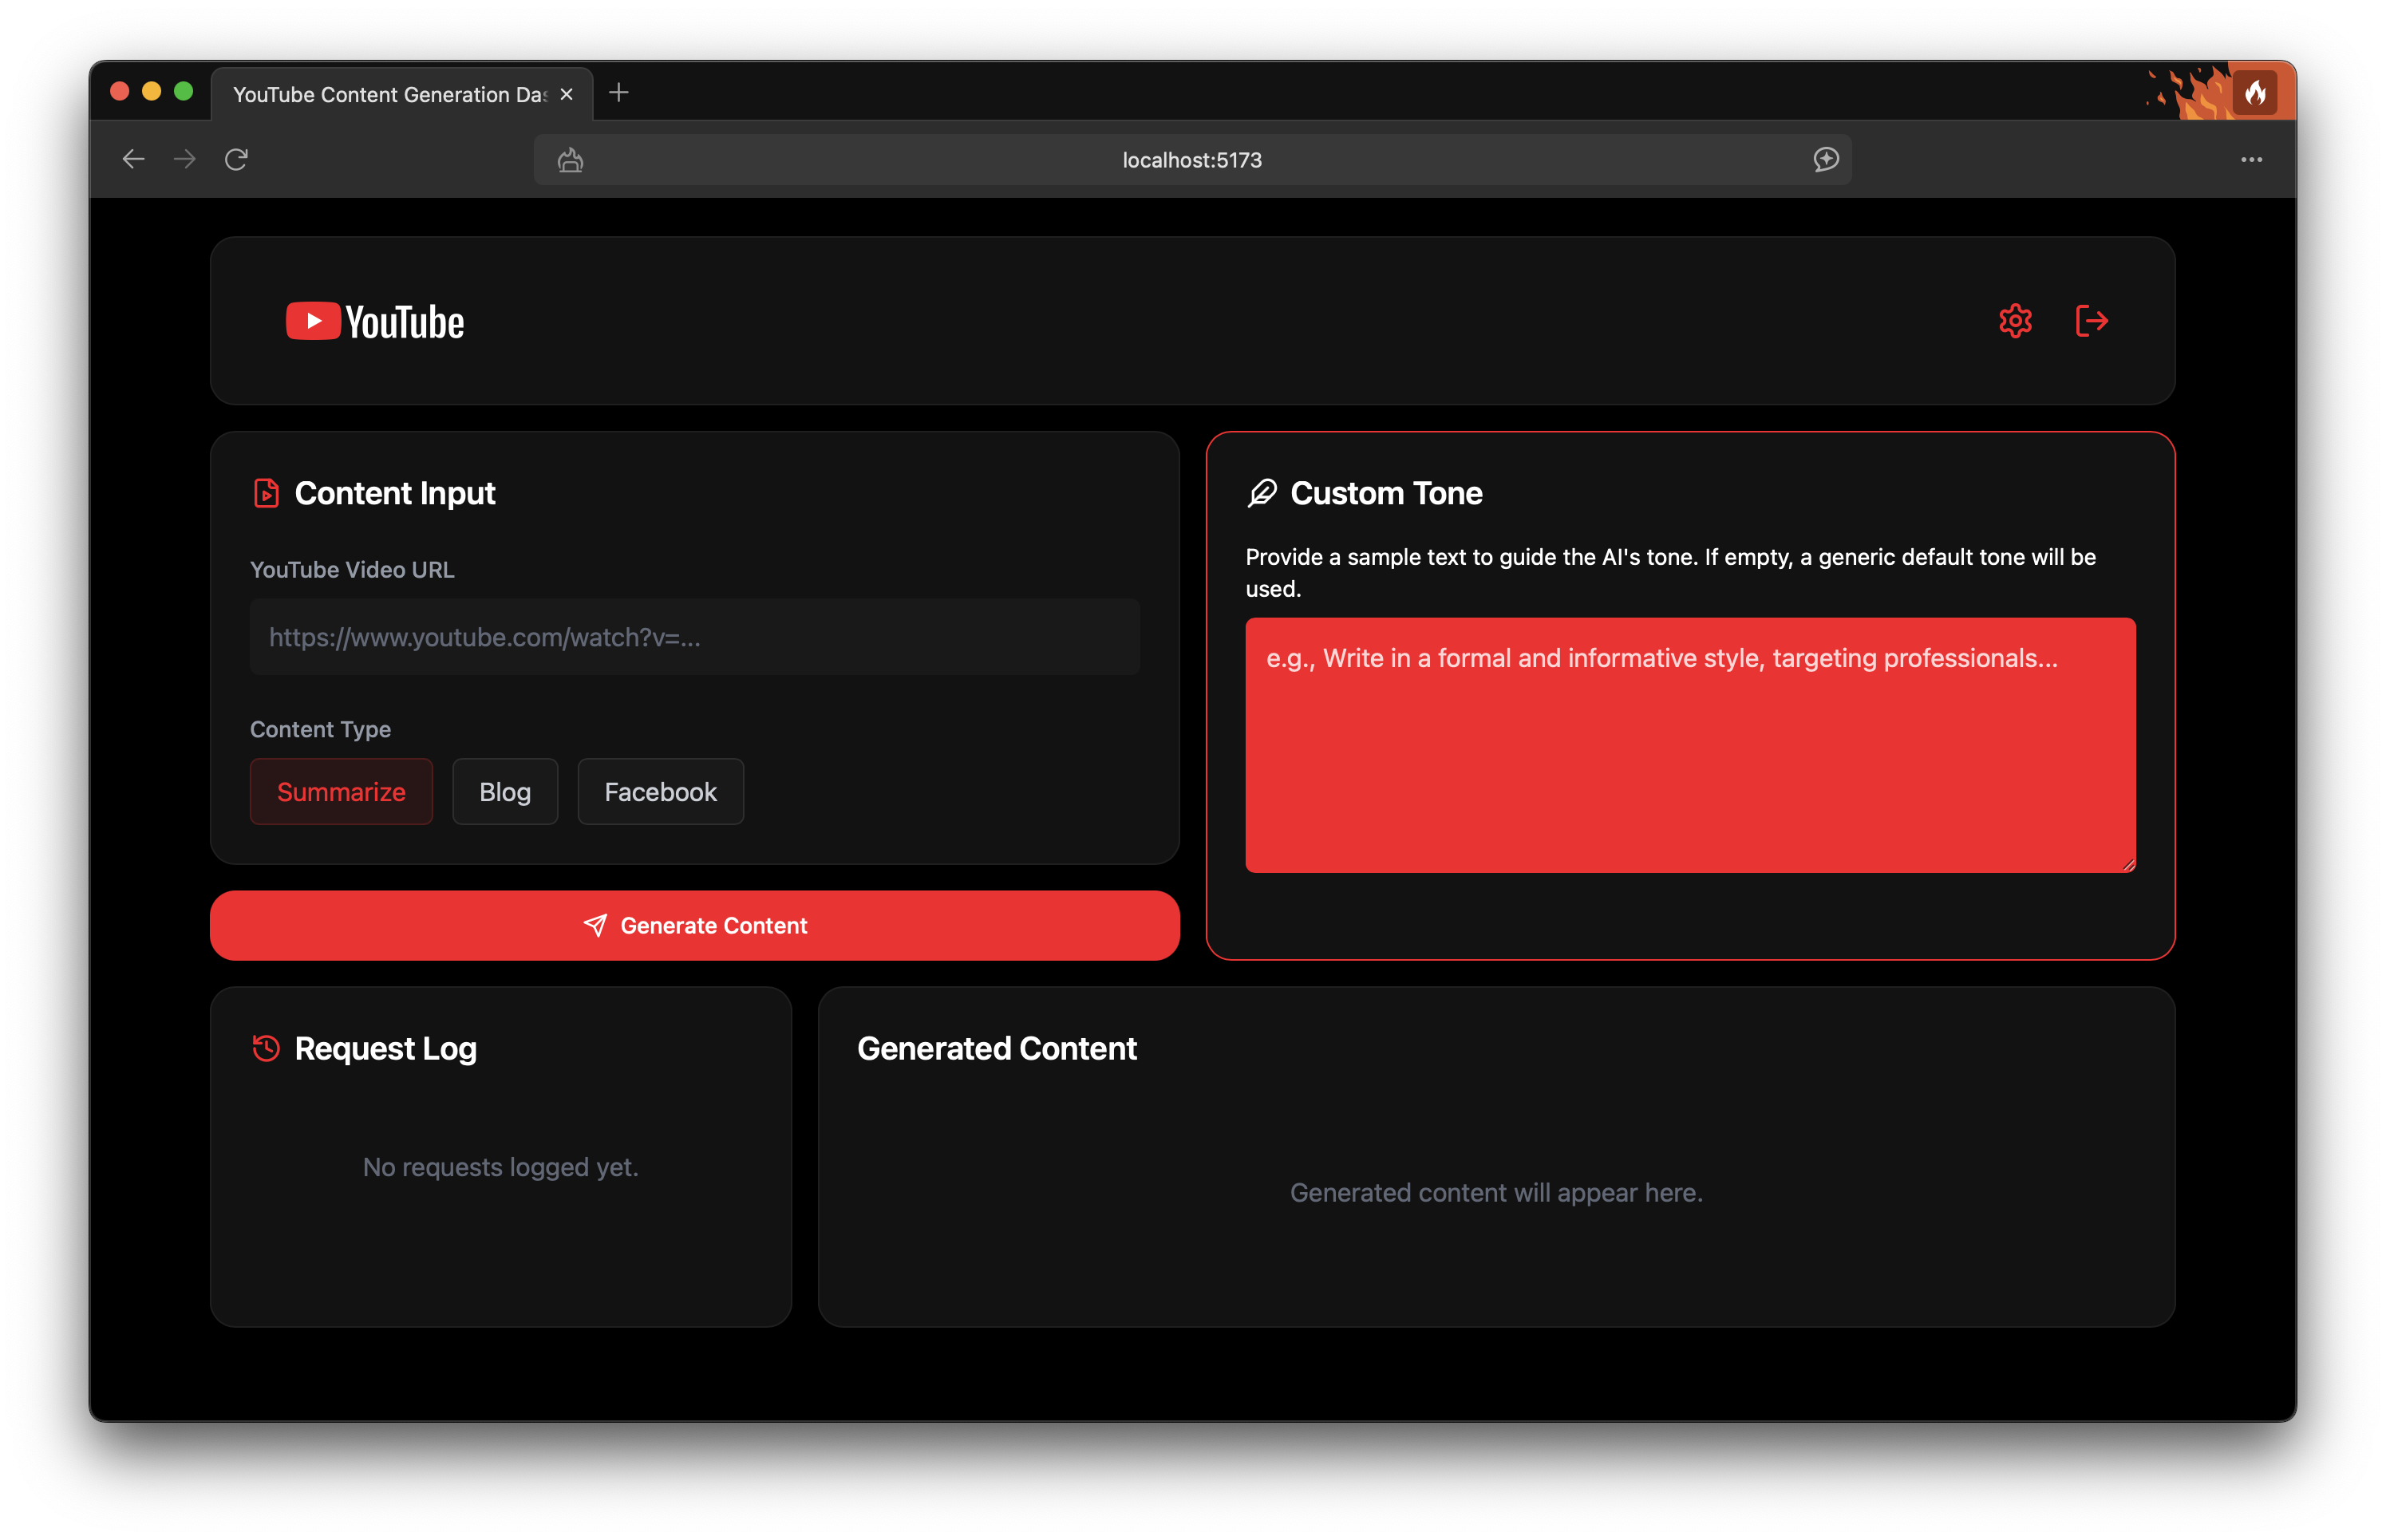The height and width of the screenshot is (1540, 2386).
Task: Open the browser three-dots menu
Action: coord(2251,159)
